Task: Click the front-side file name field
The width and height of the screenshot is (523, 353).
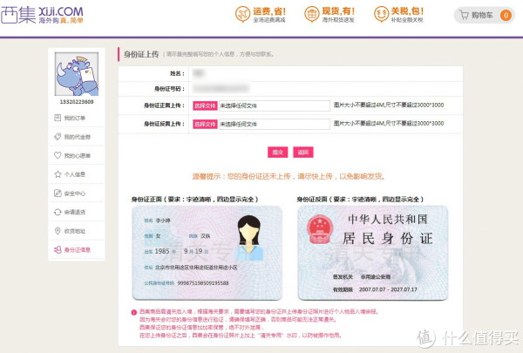Action: (275, 105)
